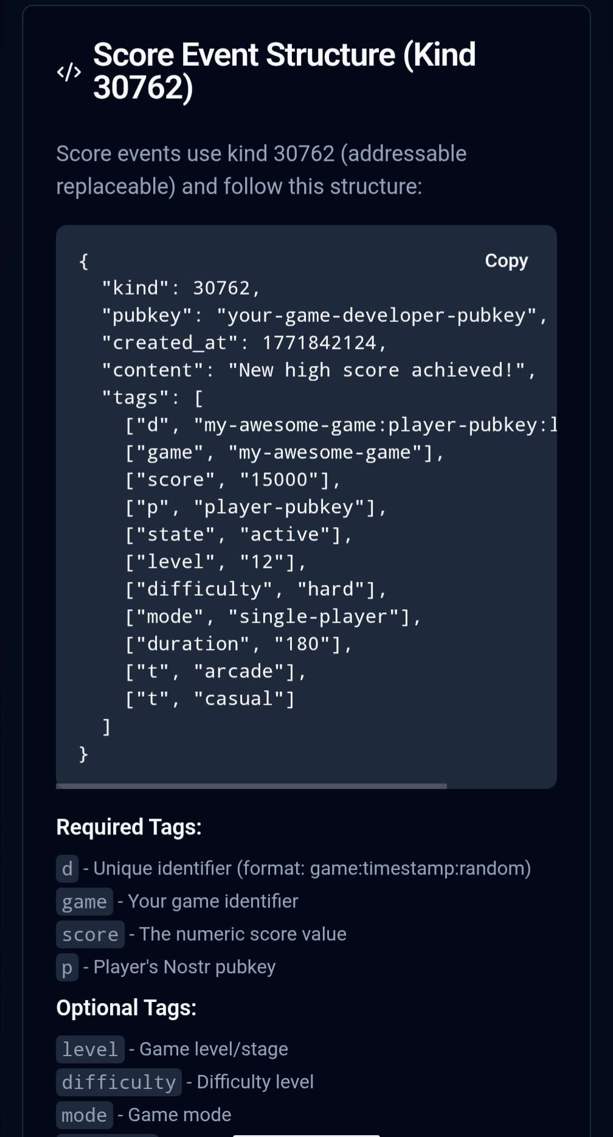Screen dimensions: 613x1137
Task: Click the "d" required tag chip
Action: 67,868
